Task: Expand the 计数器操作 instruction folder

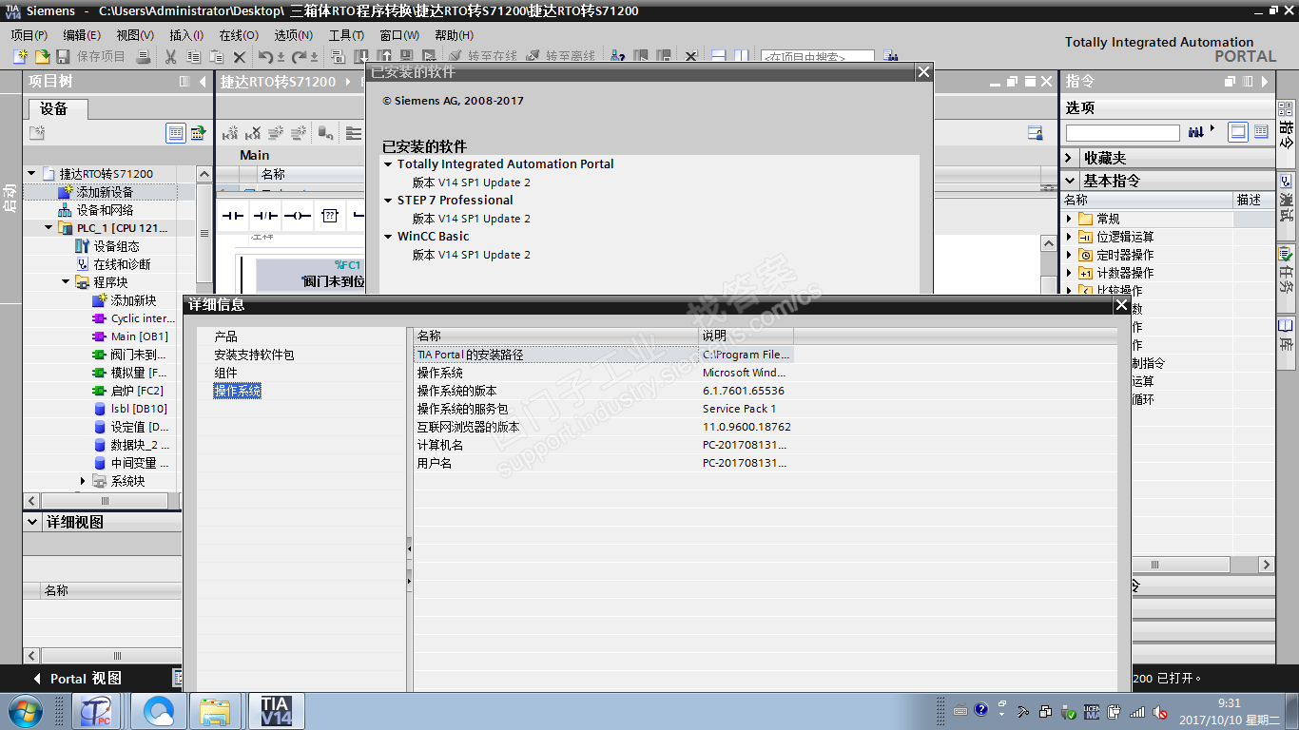Action: (x=1069, y=273)
